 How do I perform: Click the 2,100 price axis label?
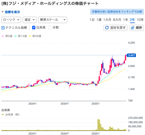pos(131,77)
